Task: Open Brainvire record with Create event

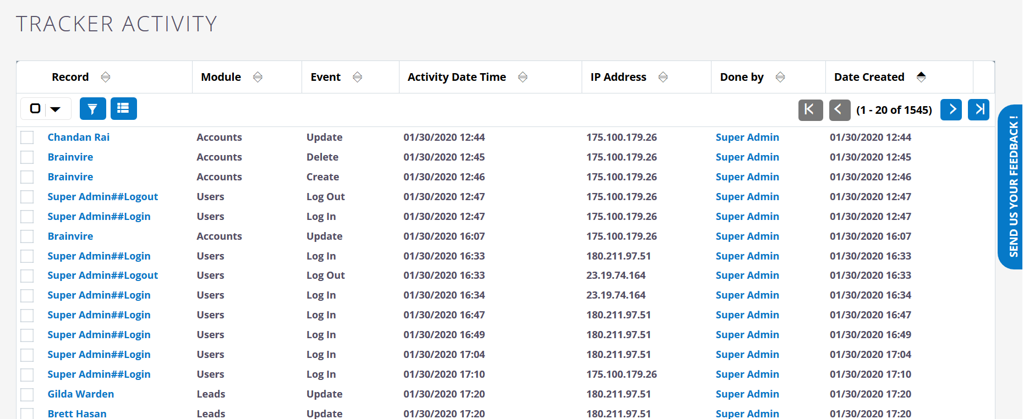Action: (x=70, y=177)
